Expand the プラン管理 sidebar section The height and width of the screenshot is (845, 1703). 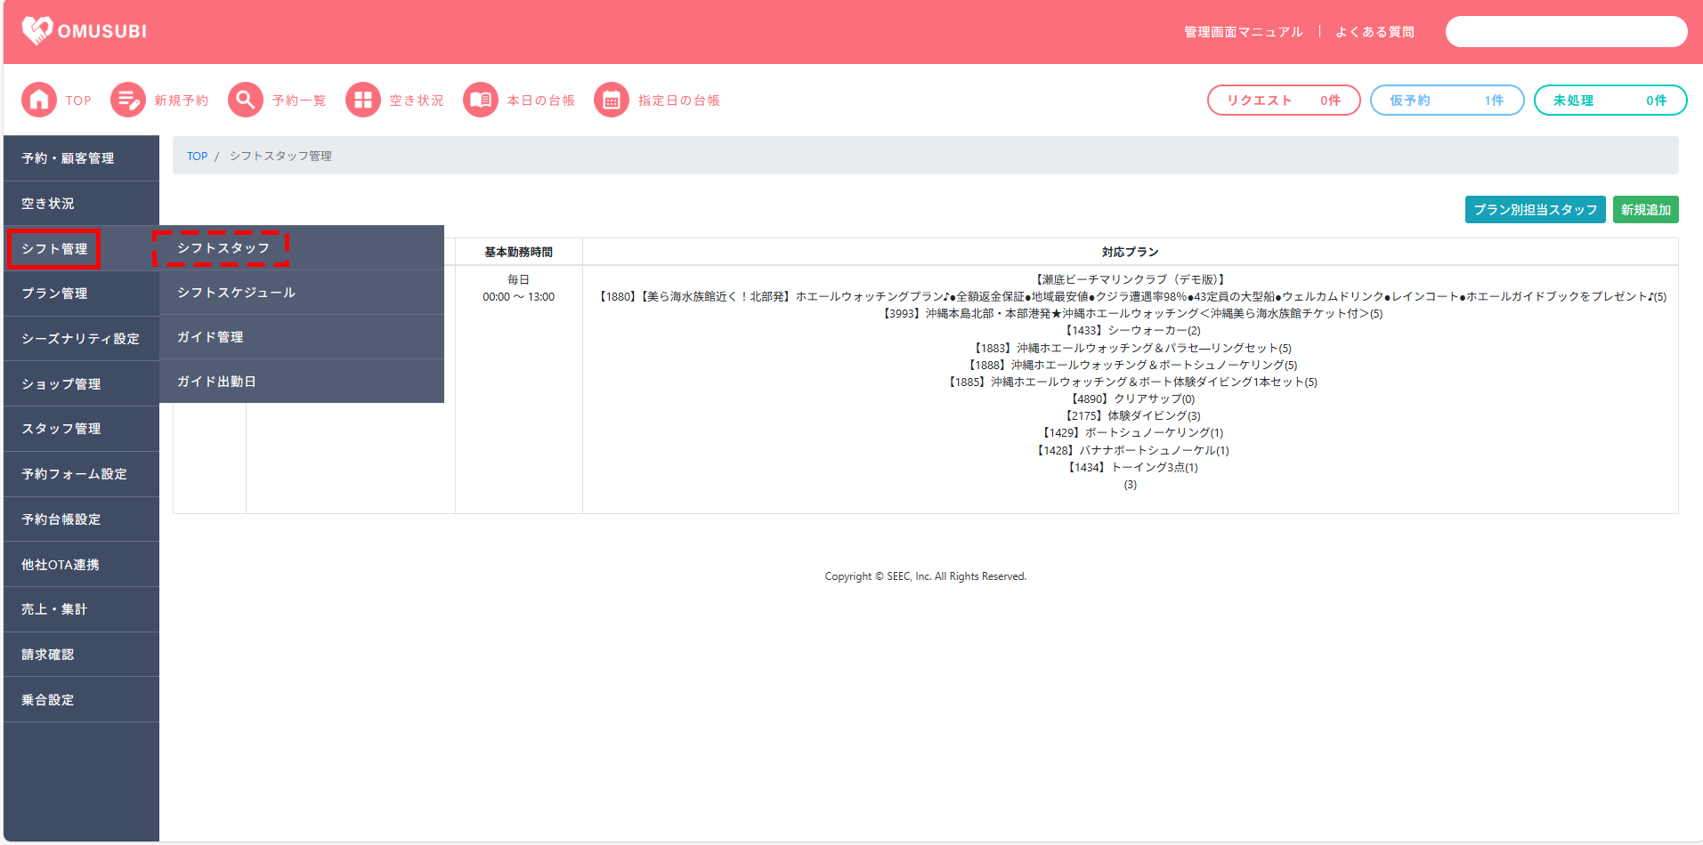54,294
